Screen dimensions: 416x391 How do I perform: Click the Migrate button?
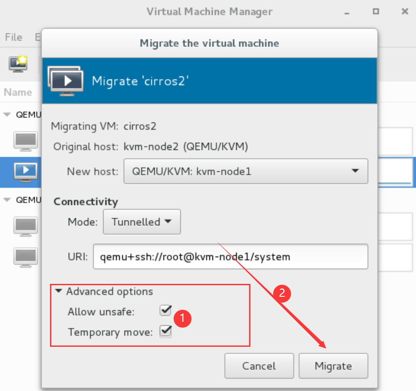point(333,366)
